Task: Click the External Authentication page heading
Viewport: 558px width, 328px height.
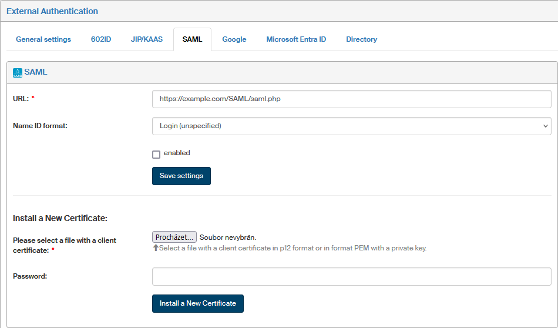Action: coord(52,11)
